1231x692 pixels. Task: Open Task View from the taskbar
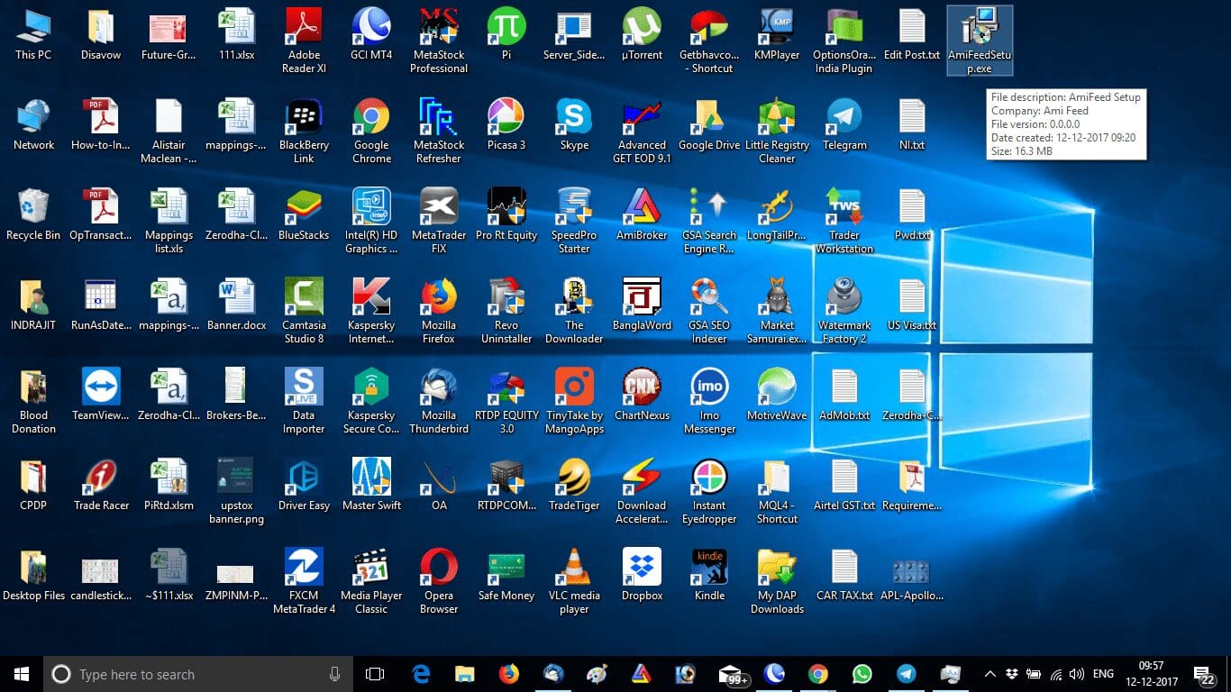click(x=375, y=674)
